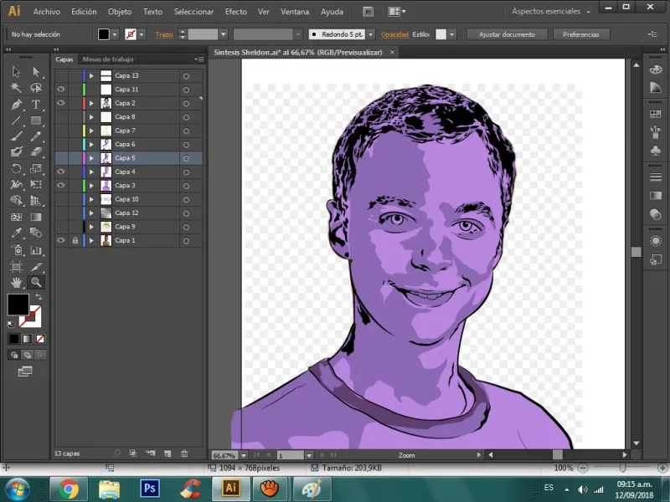Select the Paintbrush tool
Viewport: 670px width, 502px height.
[16, 136]
